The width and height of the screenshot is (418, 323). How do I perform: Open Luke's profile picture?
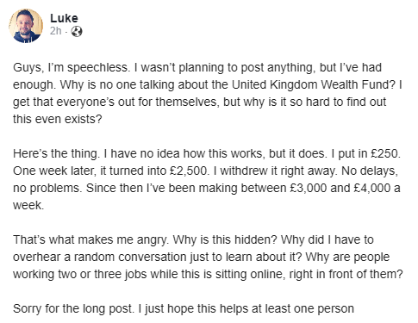[26, 26]
